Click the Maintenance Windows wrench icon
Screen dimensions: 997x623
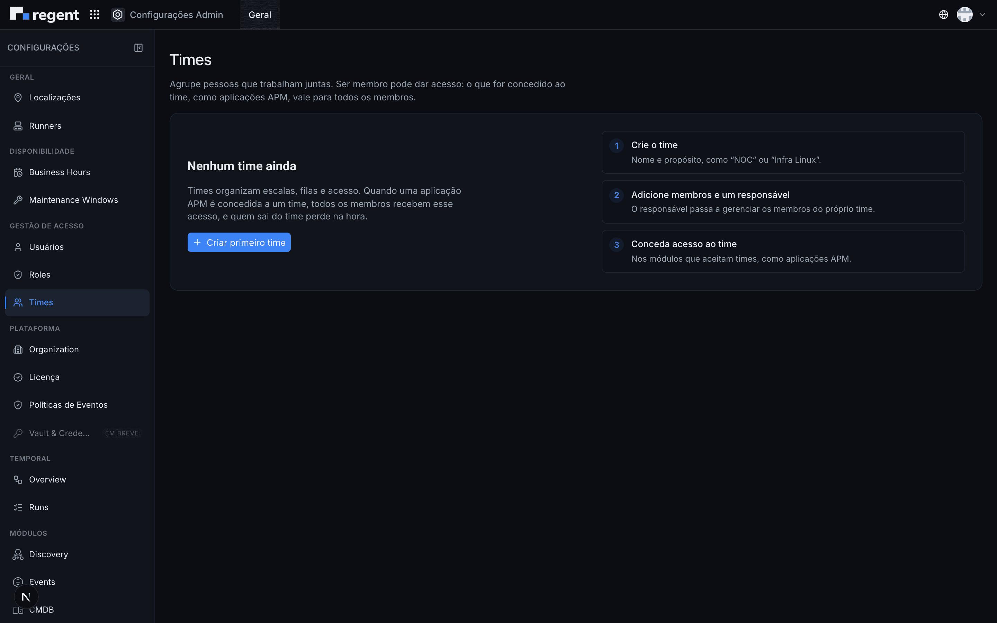tap(18, 200)
